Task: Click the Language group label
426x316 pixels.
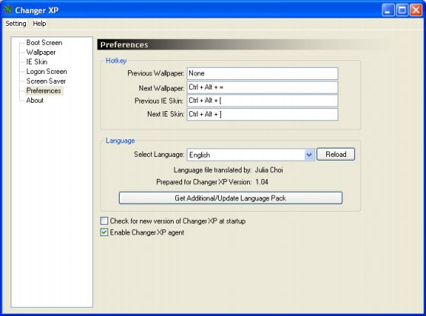Action: coord(120,141)
